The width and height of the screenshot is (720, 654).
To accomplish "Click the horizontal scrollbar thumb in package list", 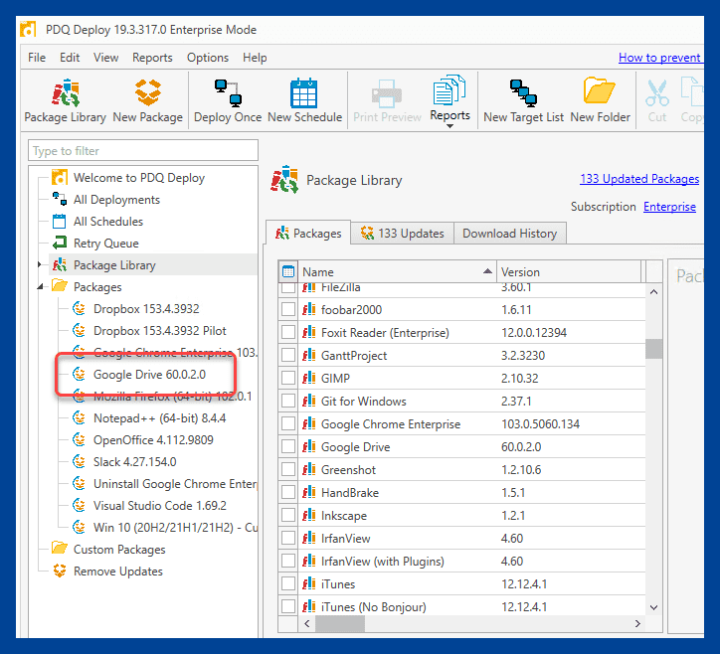I will pyautogui.click(x=340, y=623).
